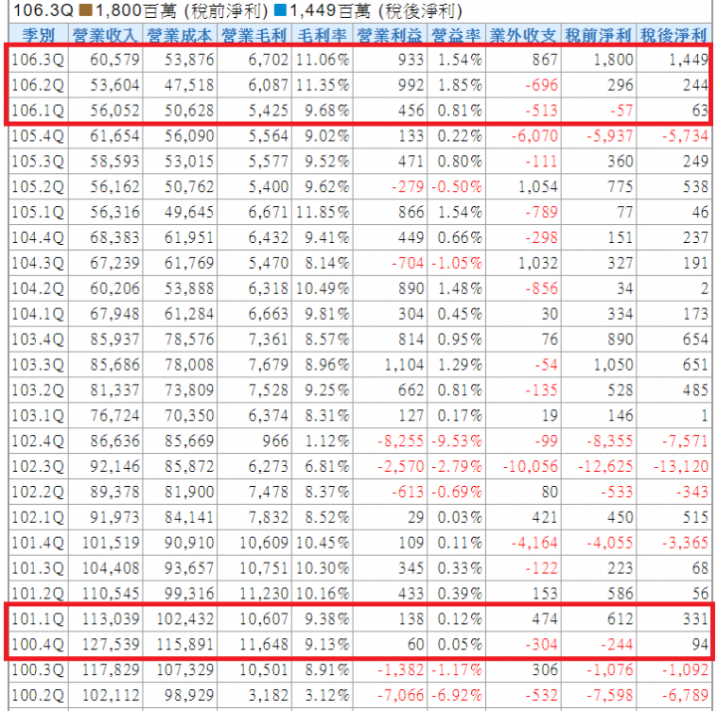717x711 pixels.
Task: Select the 103.3Q quarter cell
Action: pyautogui.click(x=39, y=364)
